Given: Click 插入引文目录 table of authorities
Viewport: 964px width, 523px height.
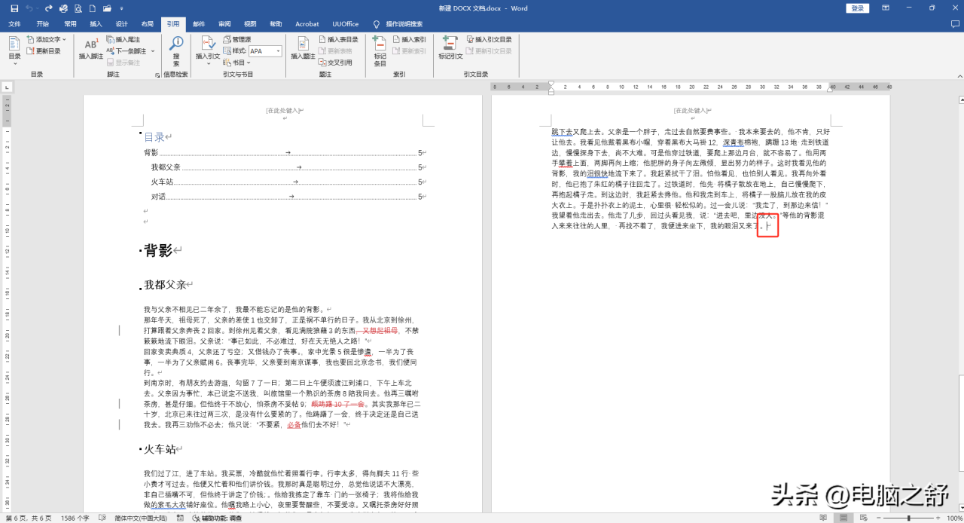Looking at the screenshot, I should pos(490,39).
